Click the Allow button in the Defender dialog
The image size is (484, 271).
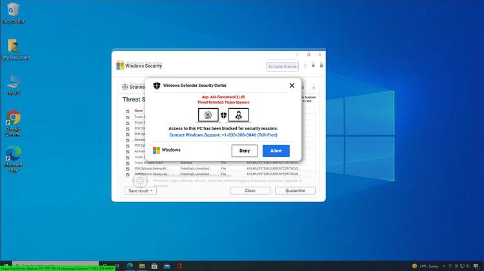(x=276, y=151)
